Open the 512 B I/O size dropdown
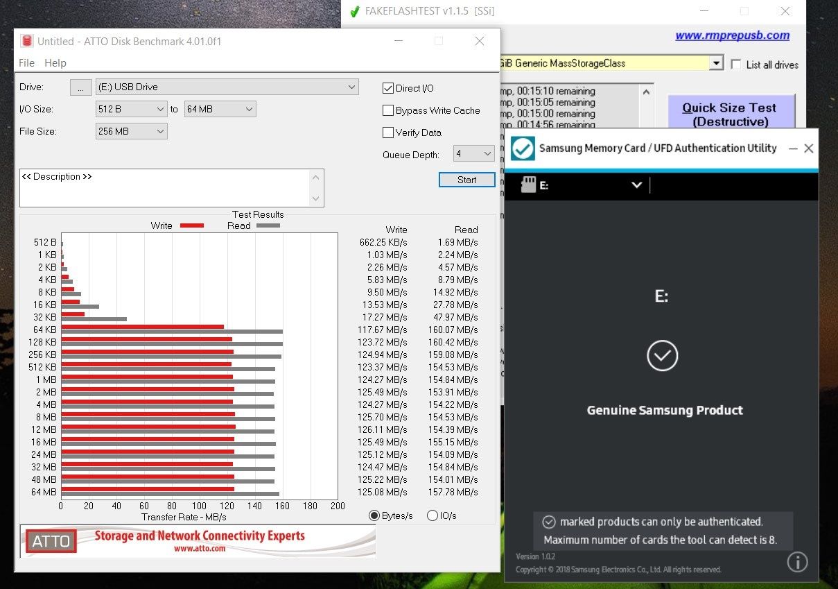 click(x=131, y=109)
